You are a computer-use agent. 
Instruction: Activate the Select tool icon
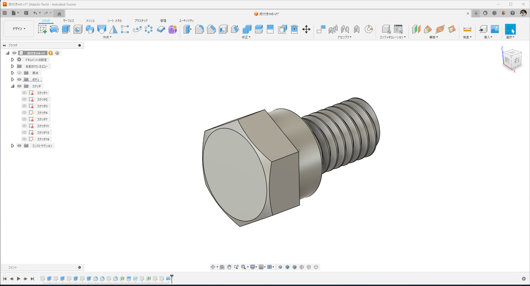(x=510, y=29)
